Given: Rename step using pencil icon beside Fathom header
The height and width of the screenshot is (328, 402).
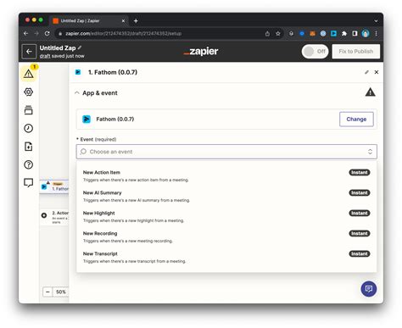Looking at the screenshot, I should (x=366, y=72).
